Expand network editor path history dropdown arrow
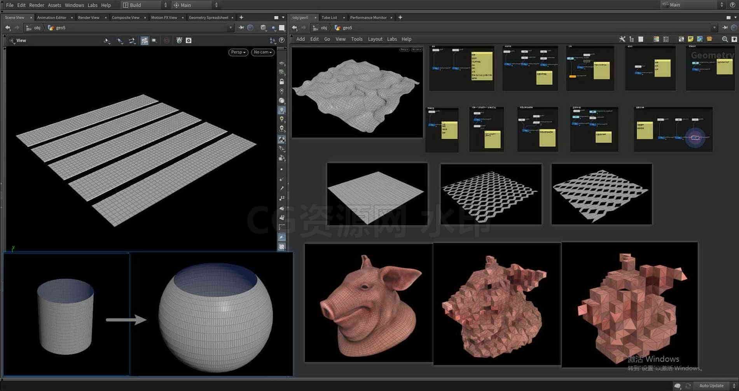This screenshot has width=739, height=391. [x=714, y=28]
